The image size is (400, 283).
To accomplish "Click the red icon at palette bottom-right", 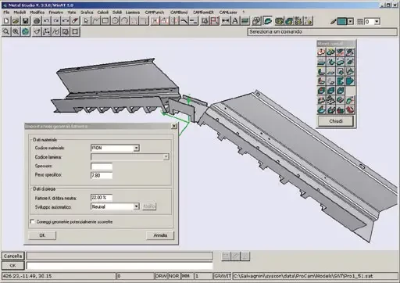I will [350, 110].
